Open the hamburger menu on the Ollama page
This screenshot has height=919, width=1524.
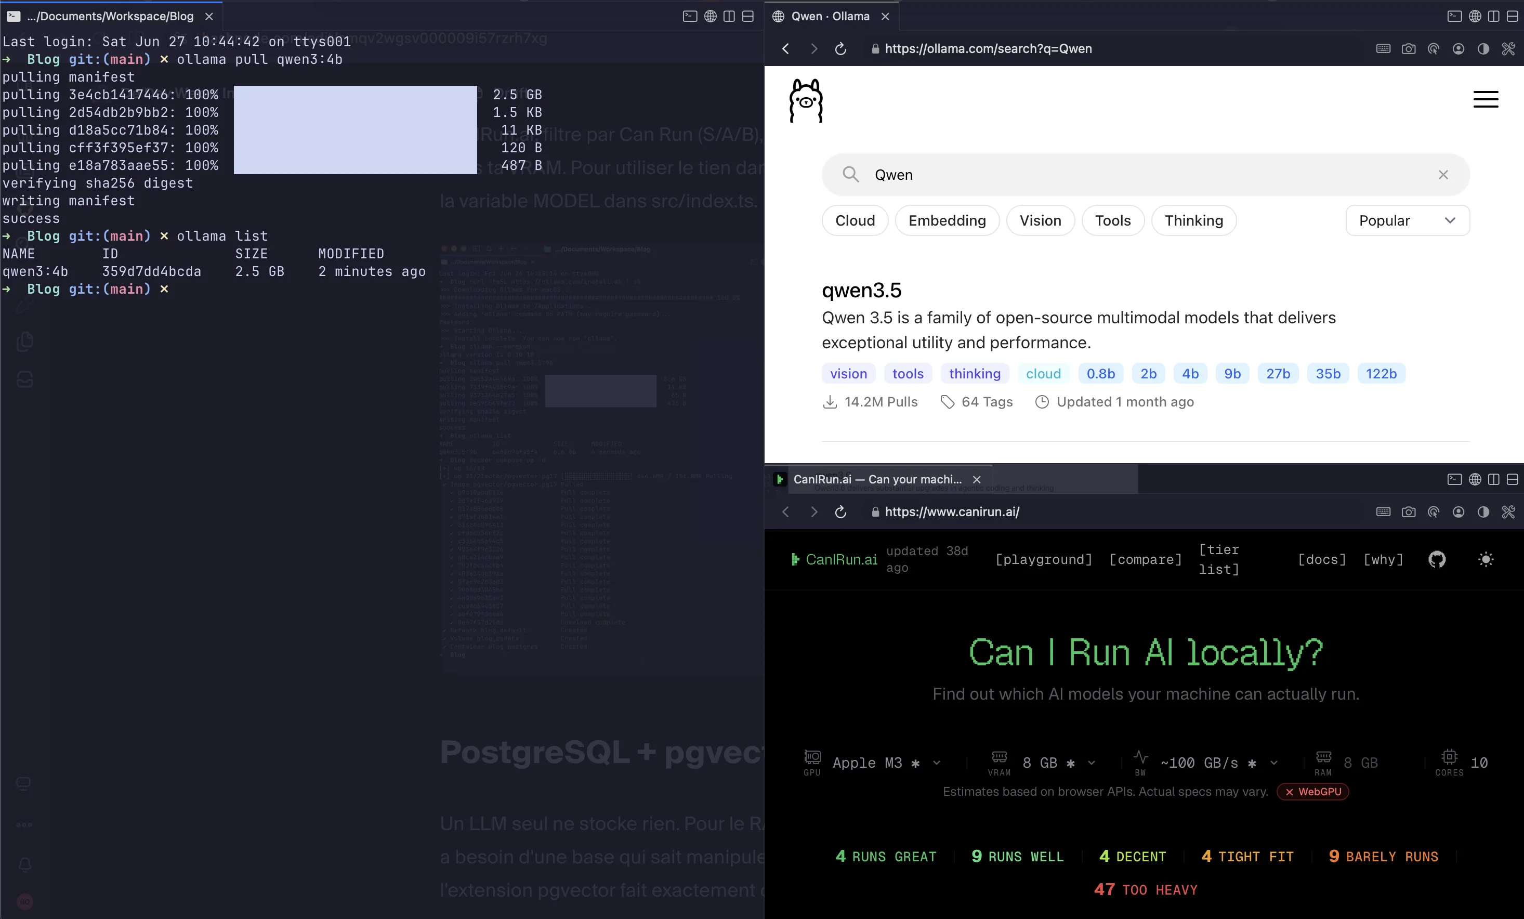tap(1485, 99)
